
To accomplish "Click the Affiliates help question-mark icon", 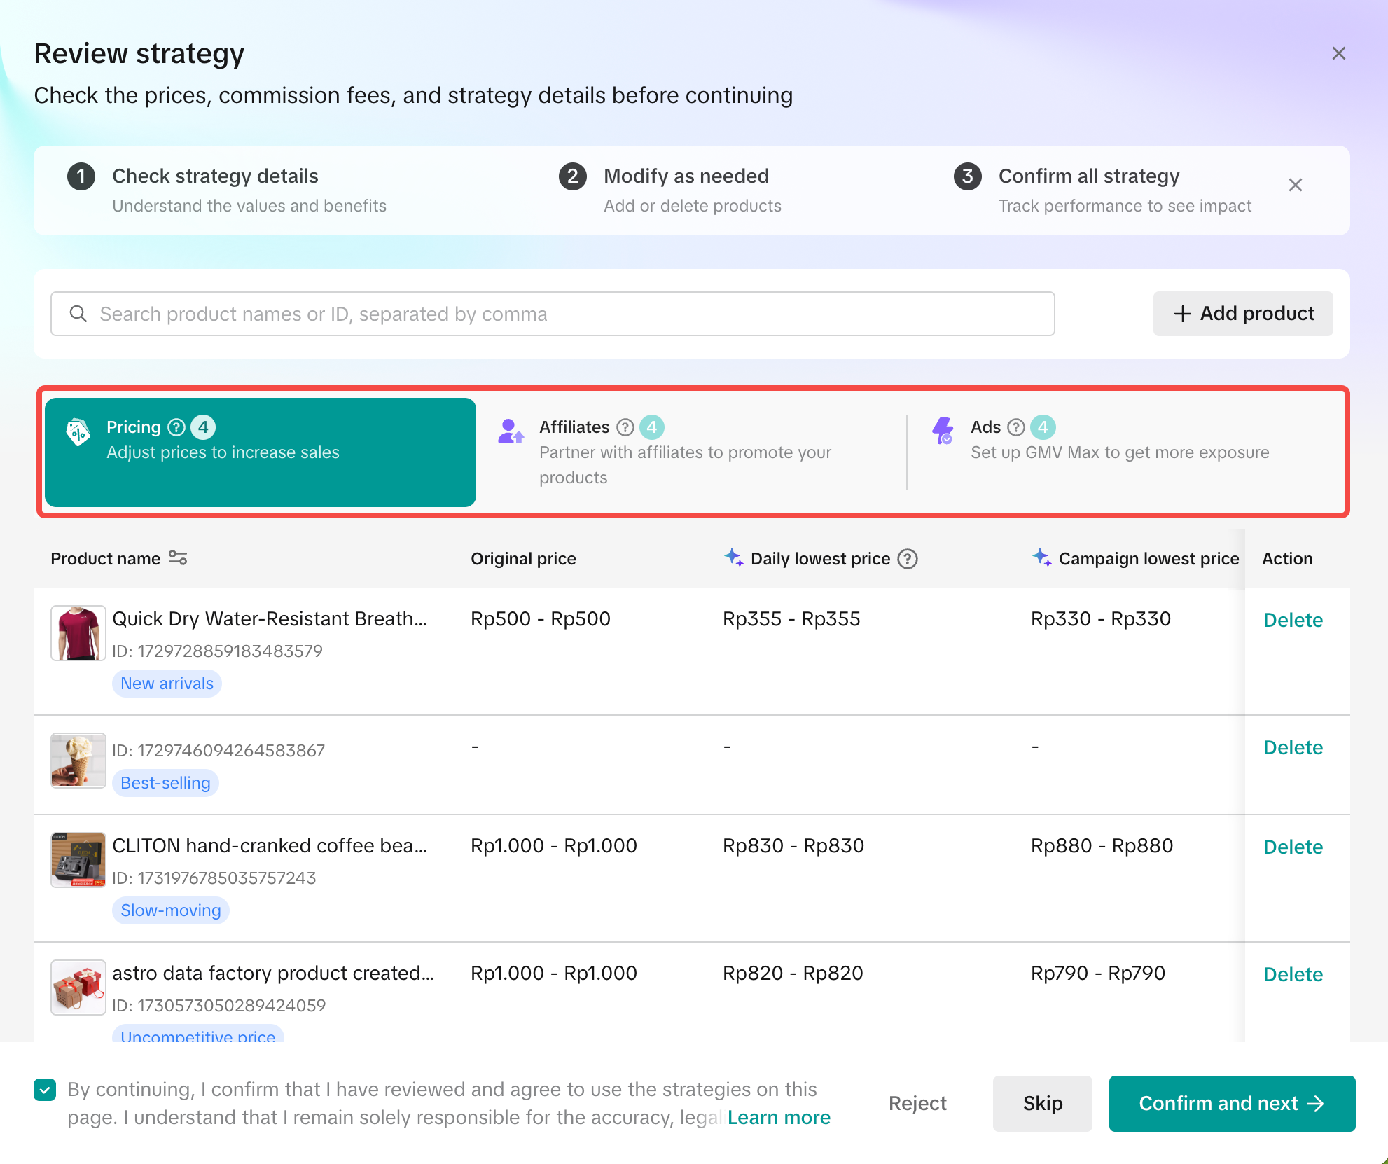I will (x=625, y=427).
